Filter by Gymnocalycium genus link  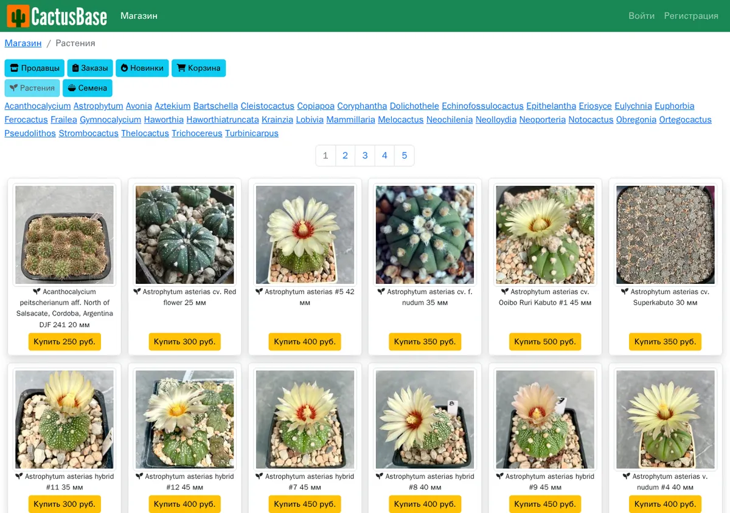pyautogui.click(x=110, y=120)
